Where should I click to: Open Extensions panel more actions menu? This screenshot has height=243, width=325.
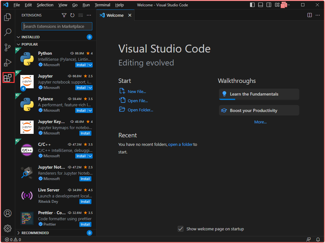pos(89,15)
